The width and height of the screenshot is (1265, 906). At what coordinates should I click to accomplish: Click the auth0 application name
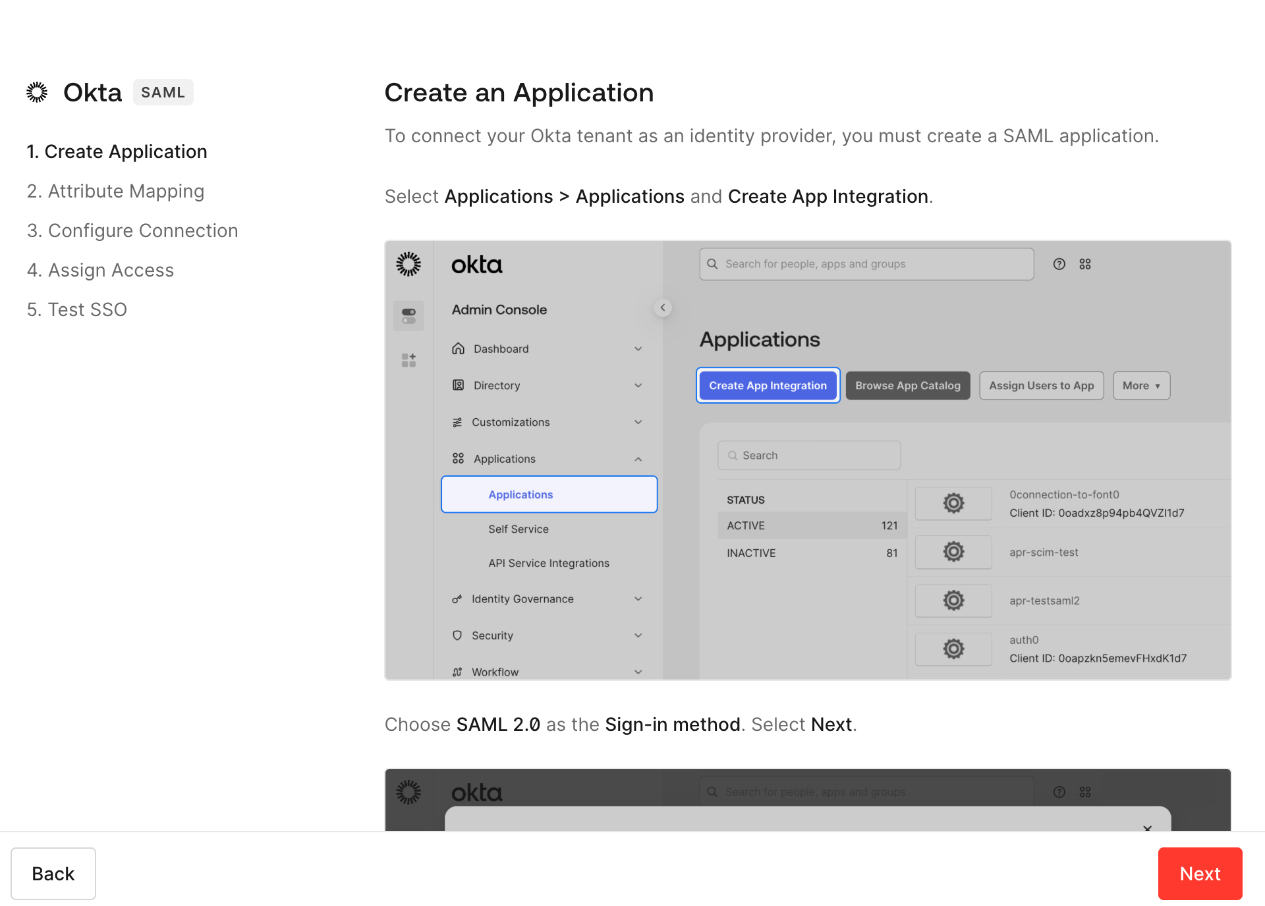pyautogui.click(x=1024, y=640)
